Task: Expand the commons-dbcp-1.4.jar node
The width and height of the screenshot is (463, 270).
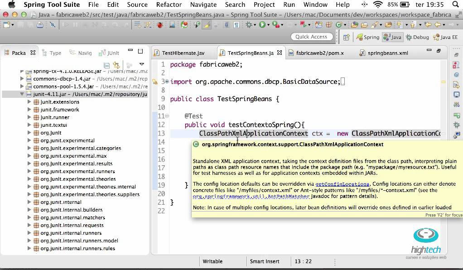Action: tap(22, 78)
